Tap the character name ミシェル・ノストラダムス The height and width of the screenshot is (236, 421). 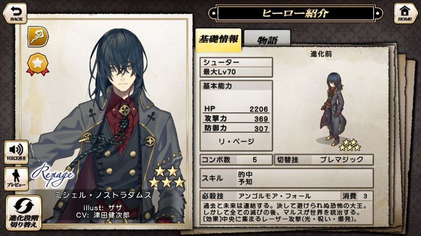[103, 195]
